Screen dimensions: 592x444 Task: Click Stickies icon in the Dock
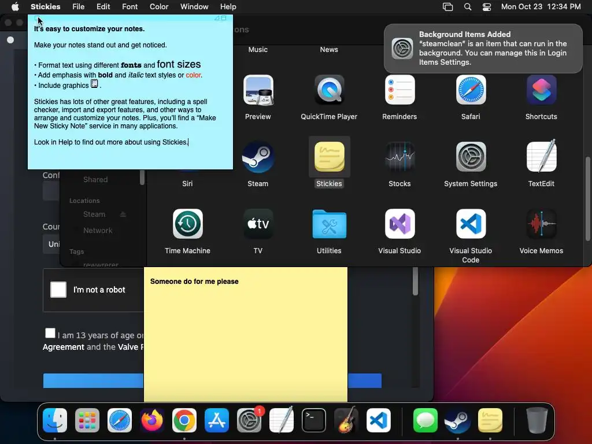click(x=490, y=420)
